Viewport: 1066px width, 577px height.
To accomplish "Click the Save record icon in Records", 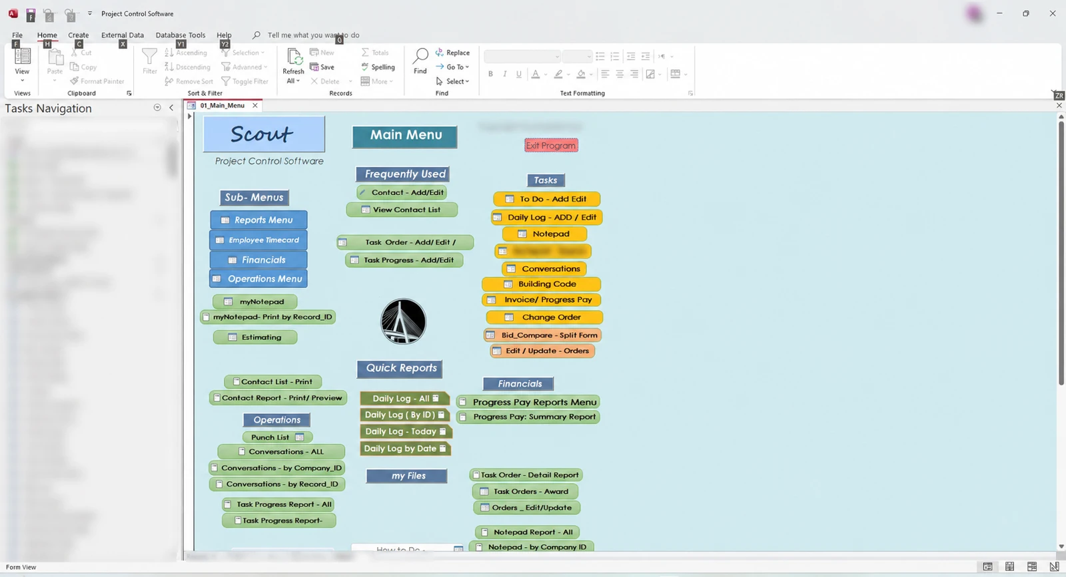I will [x=322, y=67].
